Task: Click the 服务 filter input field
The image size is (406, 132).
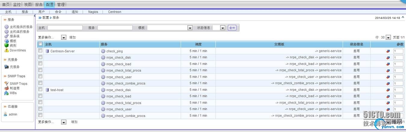Action: pyautogui.click(x=115, y=28)
